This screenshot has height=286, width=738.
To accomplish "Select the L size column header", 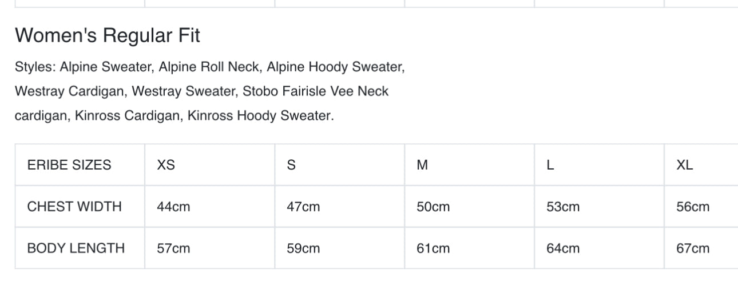I will tap(550, 165).
